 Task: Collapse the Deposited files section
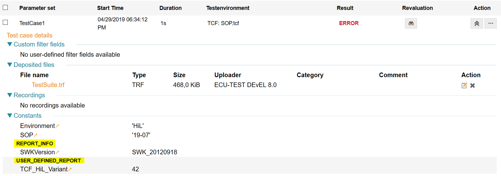(x=10, y=65)
